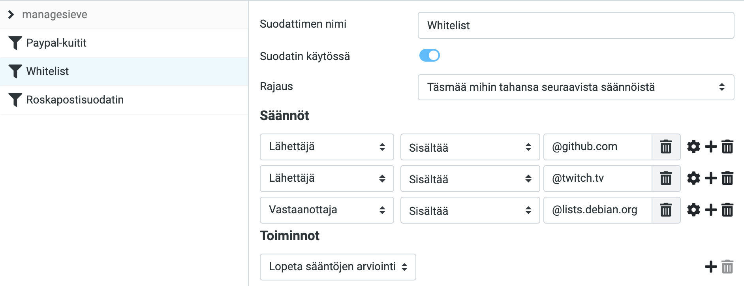The height and width of the screenshot is (286, 744).
Task: Open the Vastaanottaja header dropdown
Action: tap(327, 210)
